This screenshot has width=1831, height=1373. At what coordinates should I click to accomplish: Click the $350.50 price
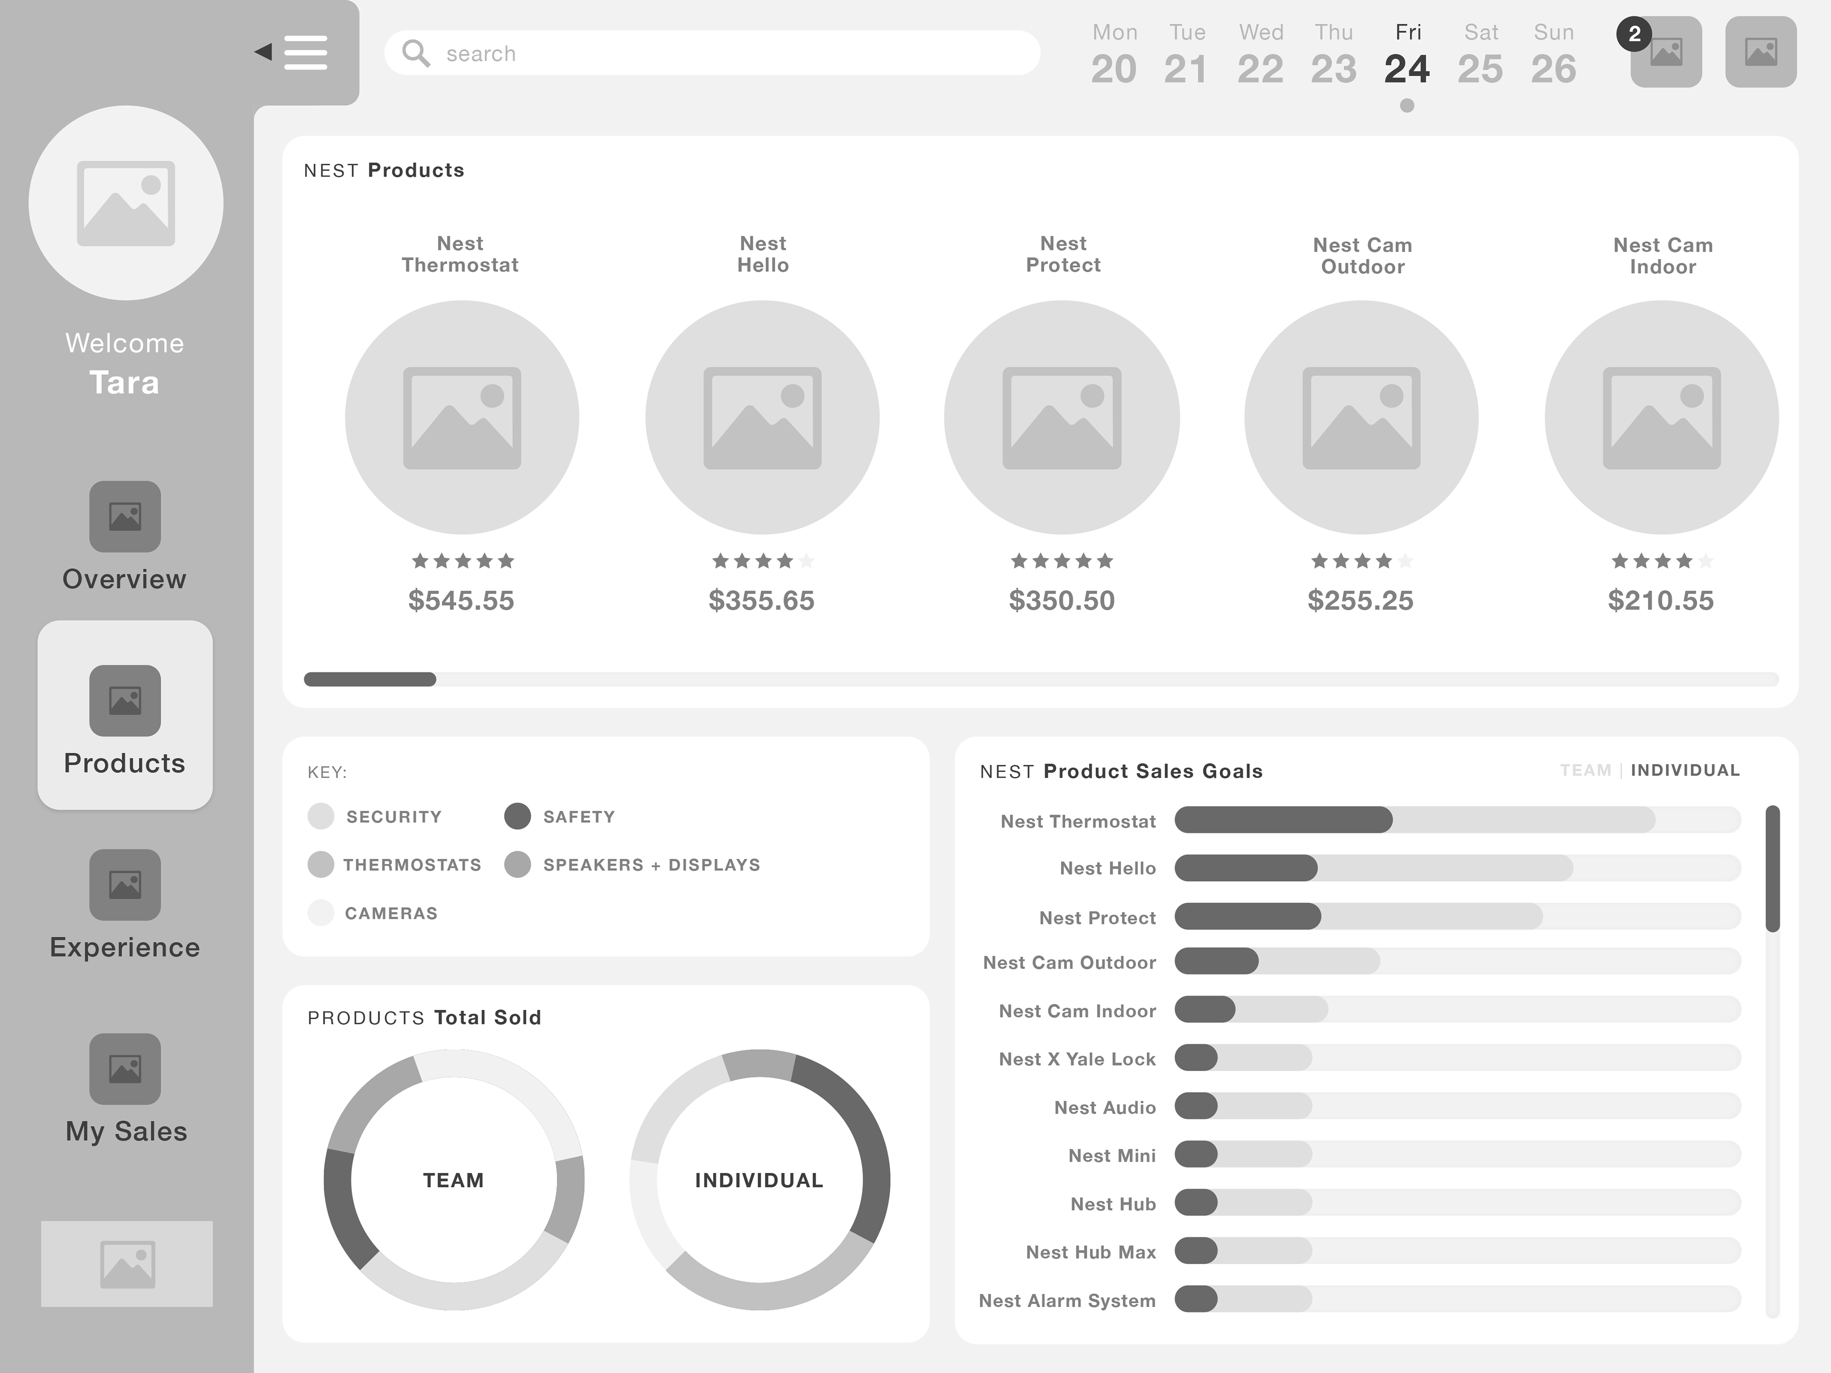point(1062,600)
